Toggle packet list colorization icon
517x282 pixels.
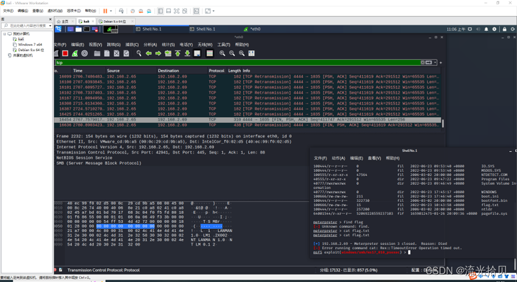(209, 53)
